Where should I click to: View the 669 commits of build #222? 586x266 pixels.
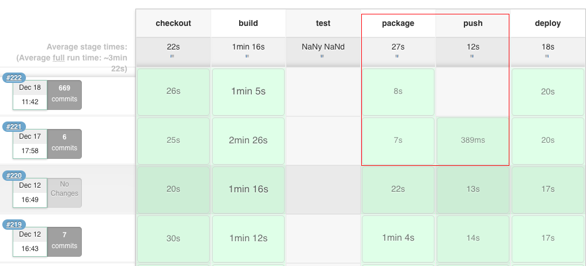click(65, 94)
